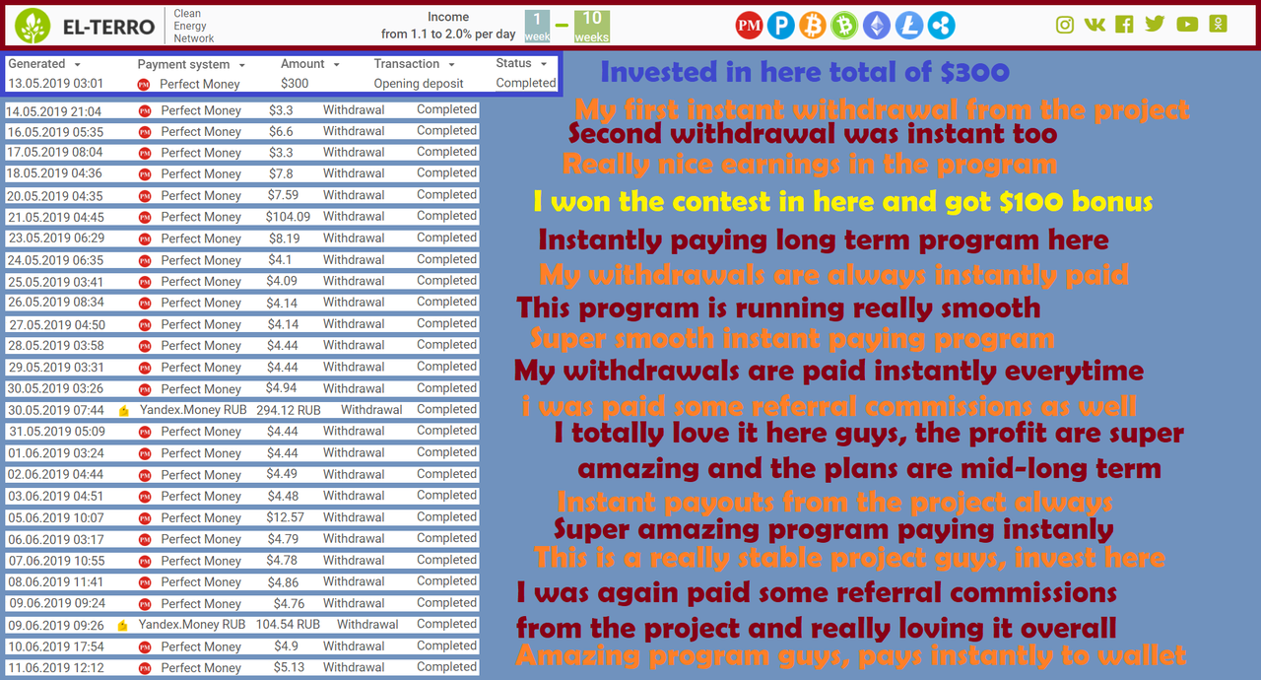This screenshot has height=680, width=1261.
Task: Click the $12.57 amount
Action: 285,517
